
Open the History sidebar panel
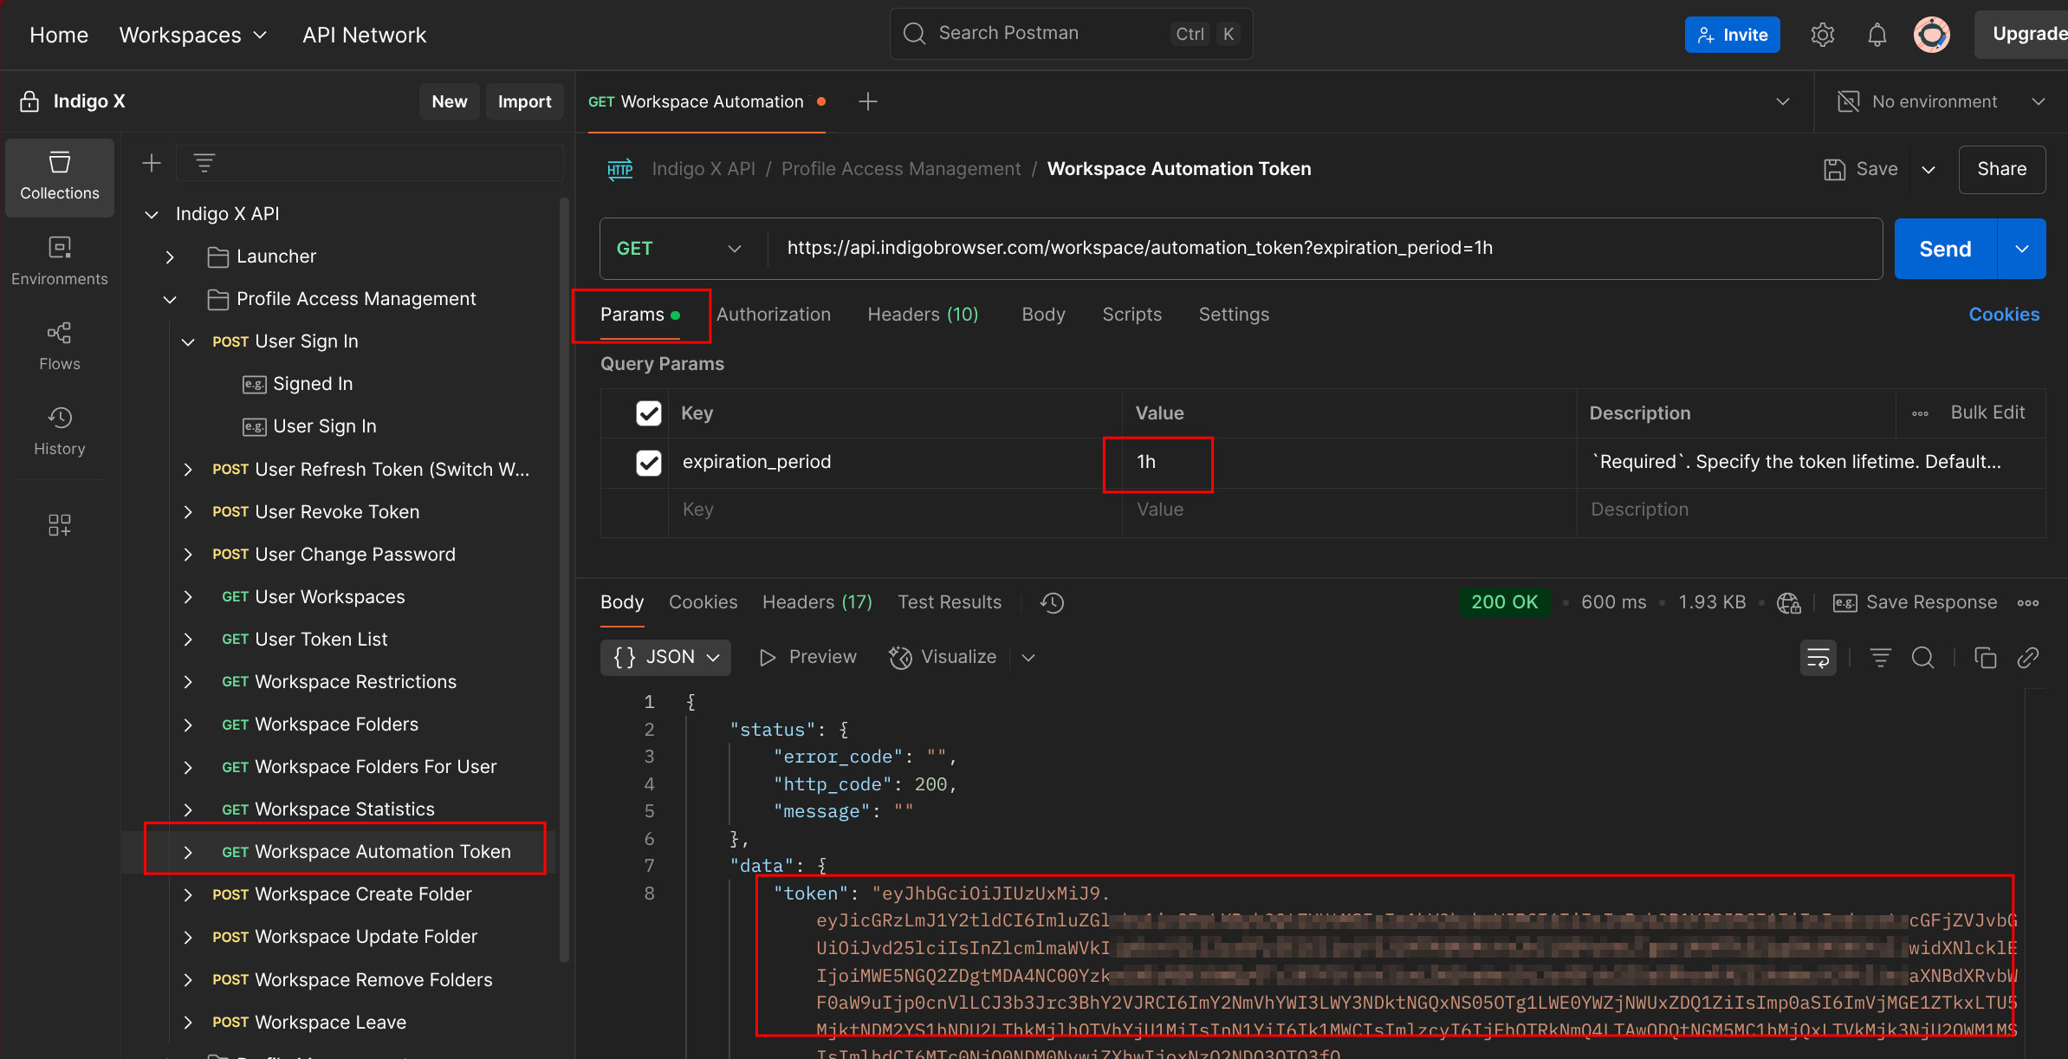coord(60,432)
